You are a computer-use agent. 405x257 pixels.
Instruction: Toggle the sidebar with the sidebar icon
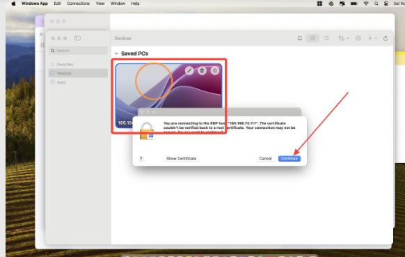tap(77, 38)
